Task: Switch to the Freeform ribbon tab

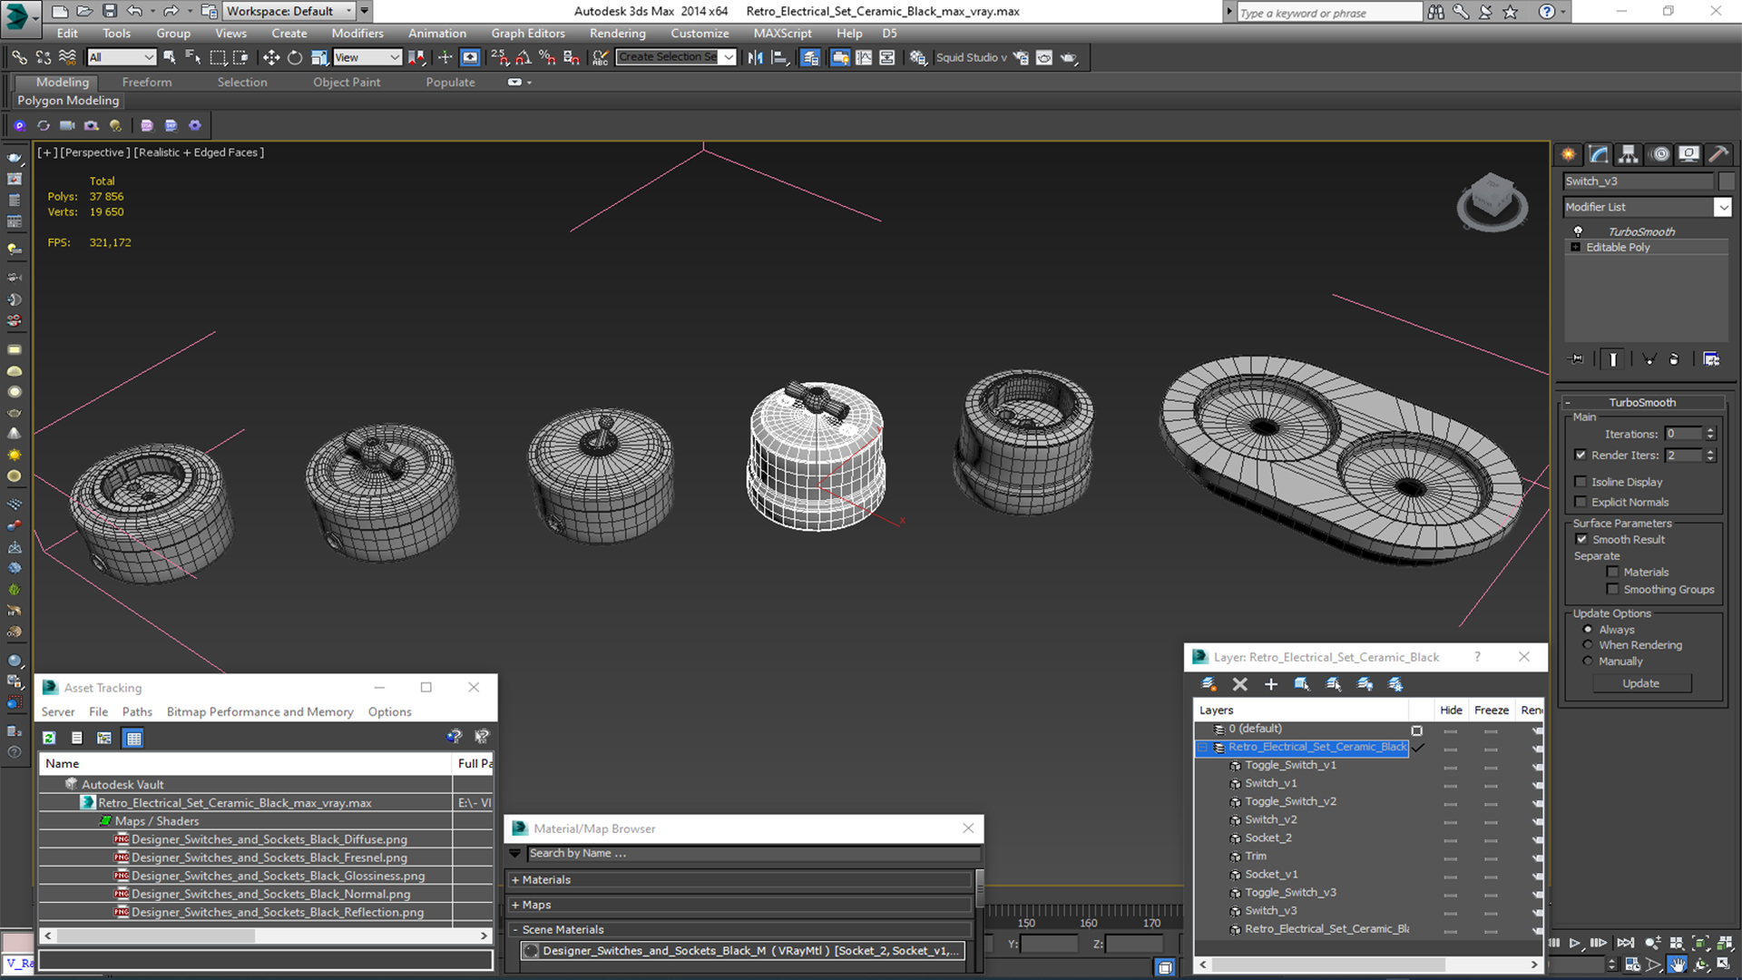Action: pos(147,82)
